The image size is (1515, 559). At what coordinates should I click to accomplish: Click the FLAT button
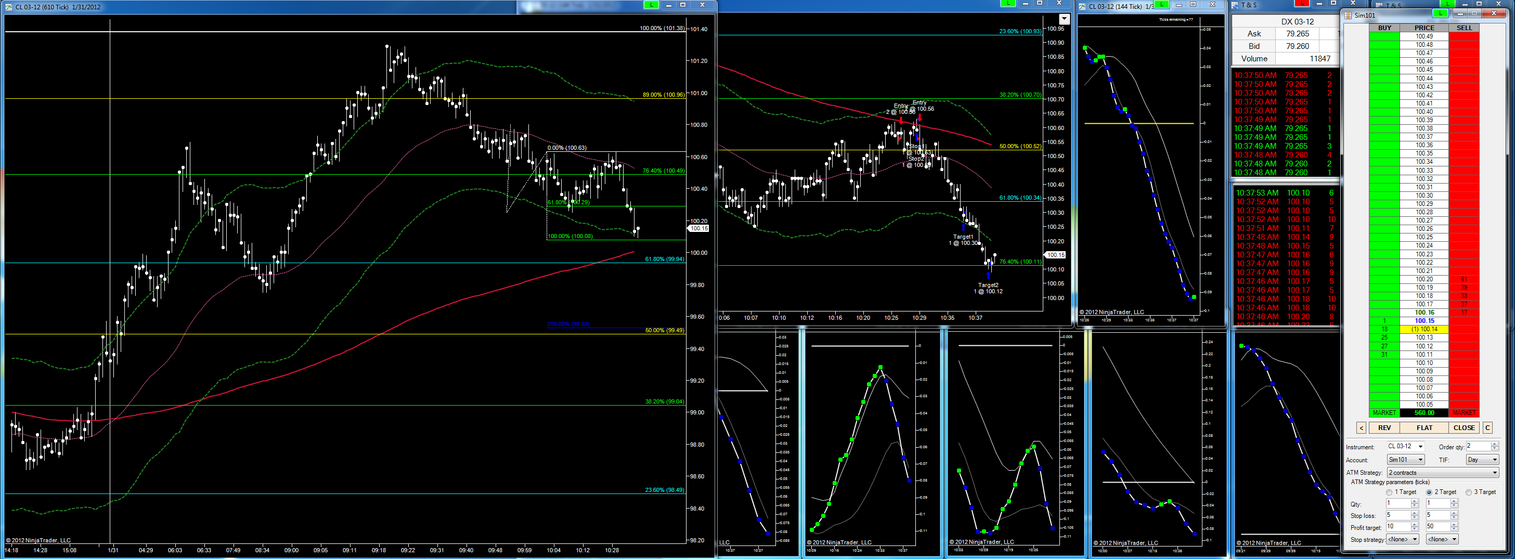coord(1425,427)
